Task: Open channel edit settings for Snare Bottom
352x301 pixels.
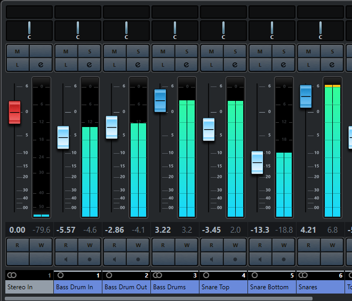Action: pos(283,65)
